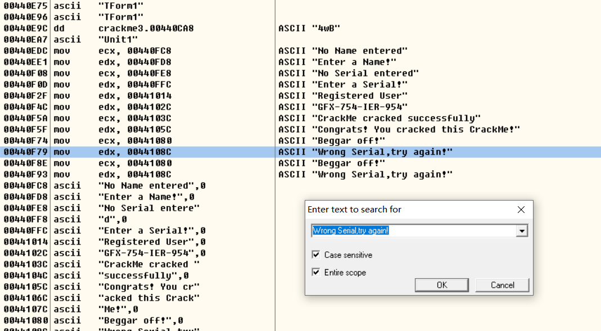Toggle the Case sensitive checkbox
This screenshot has height=331, width=601.
tap(316, 255)
